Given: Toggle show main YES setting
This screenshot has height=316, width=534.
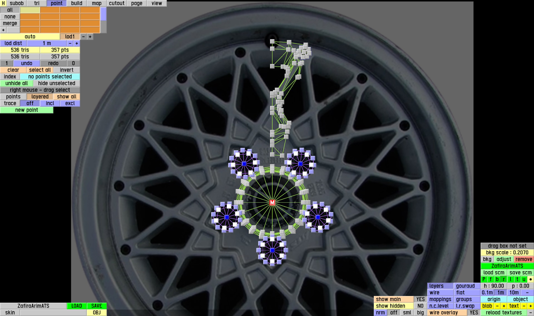Looking at the screenshot, I should click(420, 299).
